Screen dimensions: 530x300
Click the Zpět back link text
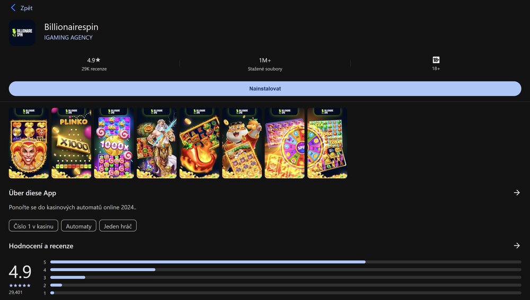pyautogui.click(x=26, y=8)
